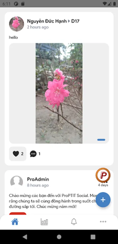Tap the blue image page indicator
The image size is (118, 244).
coord(101,140)
